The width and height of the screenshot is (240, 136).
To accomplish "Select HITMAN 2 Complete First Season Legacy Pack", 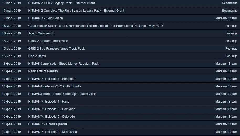I will tap(76, 11).
